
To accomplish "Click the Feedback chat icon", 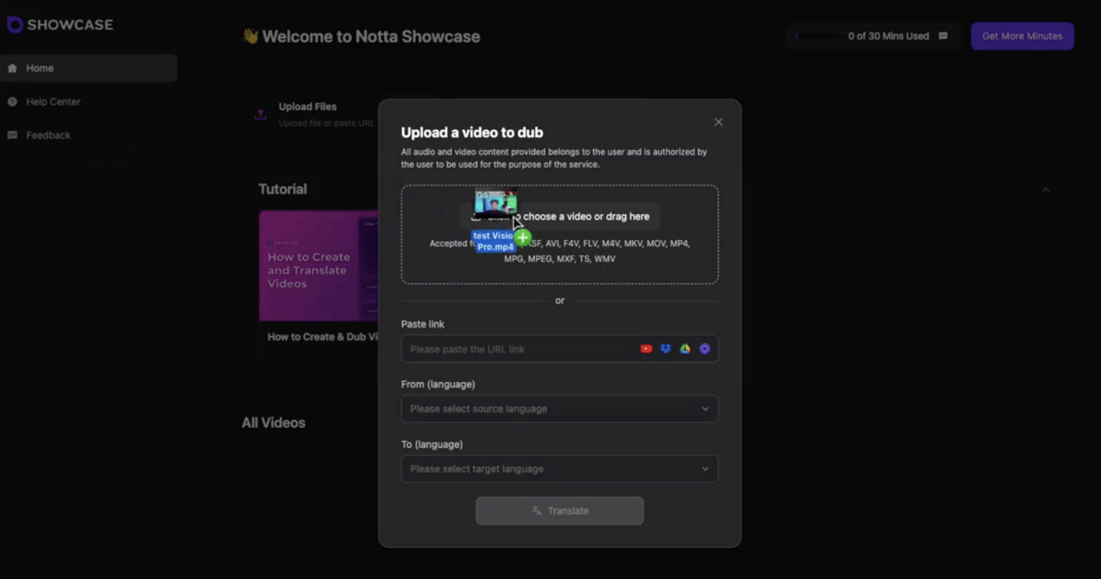I will (12, 135).
